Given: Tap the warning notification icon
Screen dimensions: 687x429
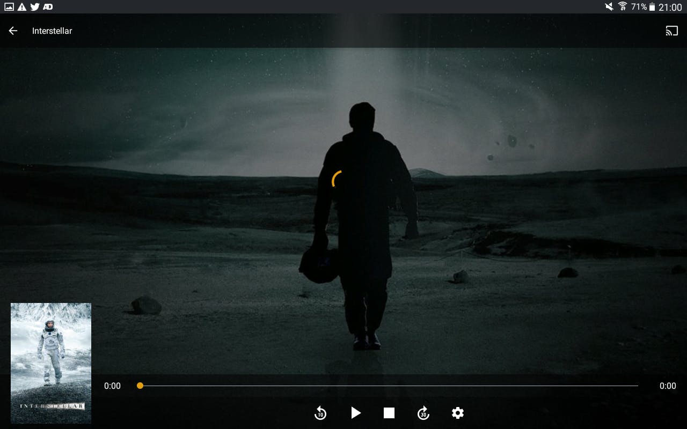Looking at the screenshot, I should pos(22,7).
